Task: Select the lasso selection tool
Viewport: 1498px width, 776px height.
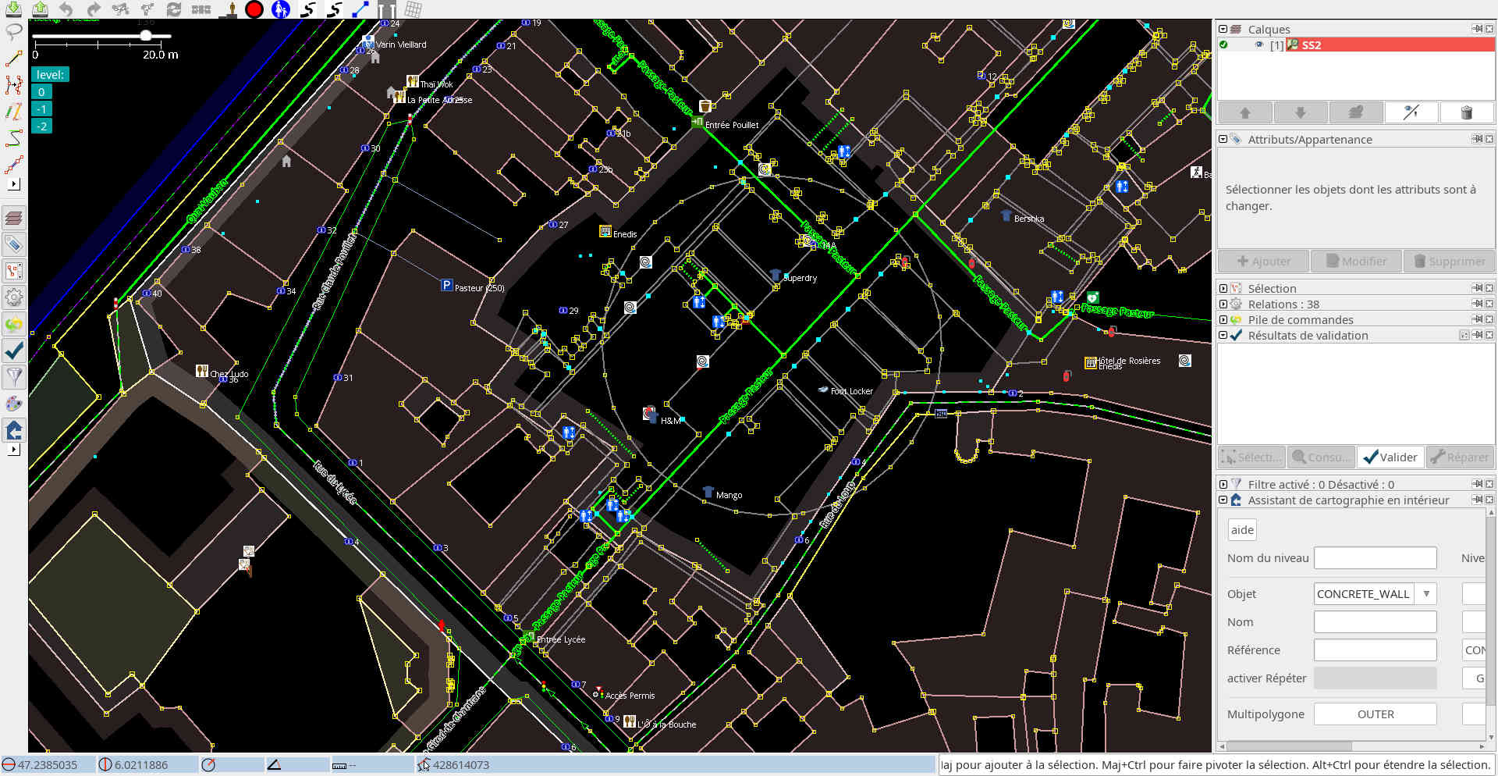Action: (13, 31)
